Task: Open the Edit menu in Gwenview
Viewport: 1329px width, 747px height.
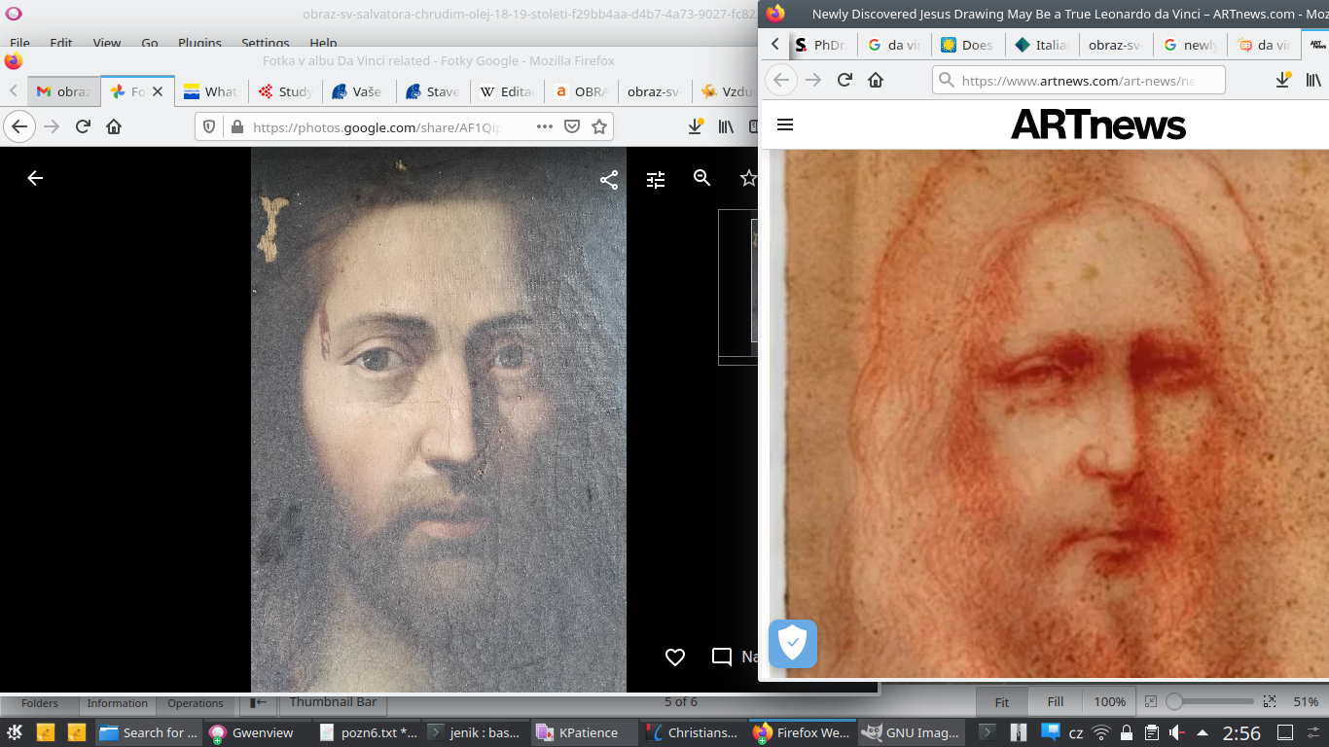Action: [61, 43]
